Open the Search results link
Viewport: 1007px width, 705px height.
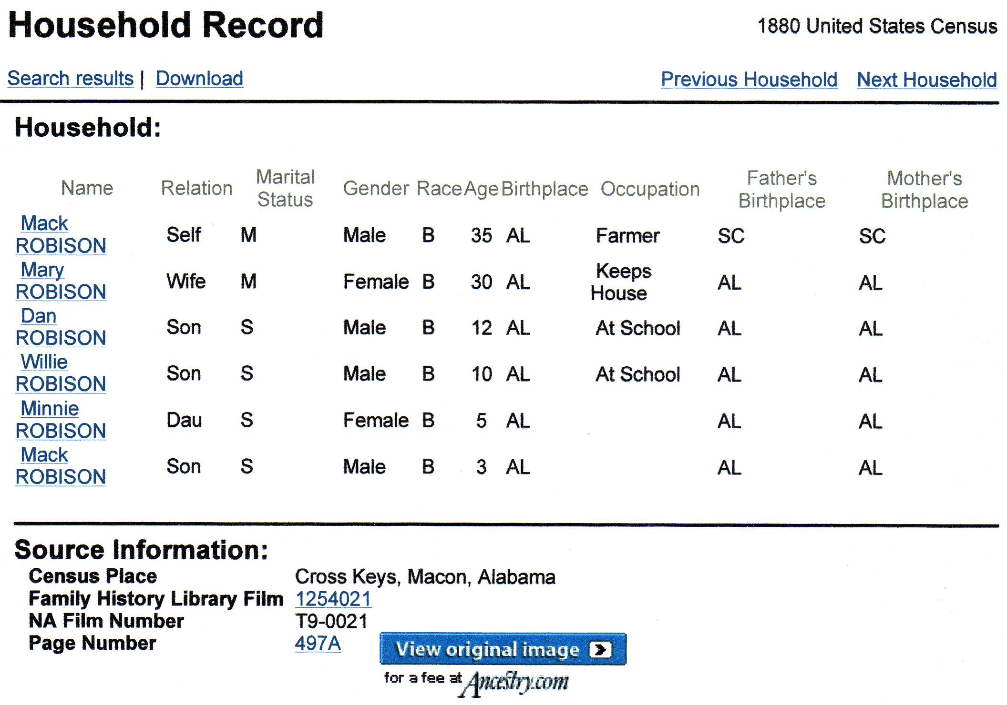[71, 79]
